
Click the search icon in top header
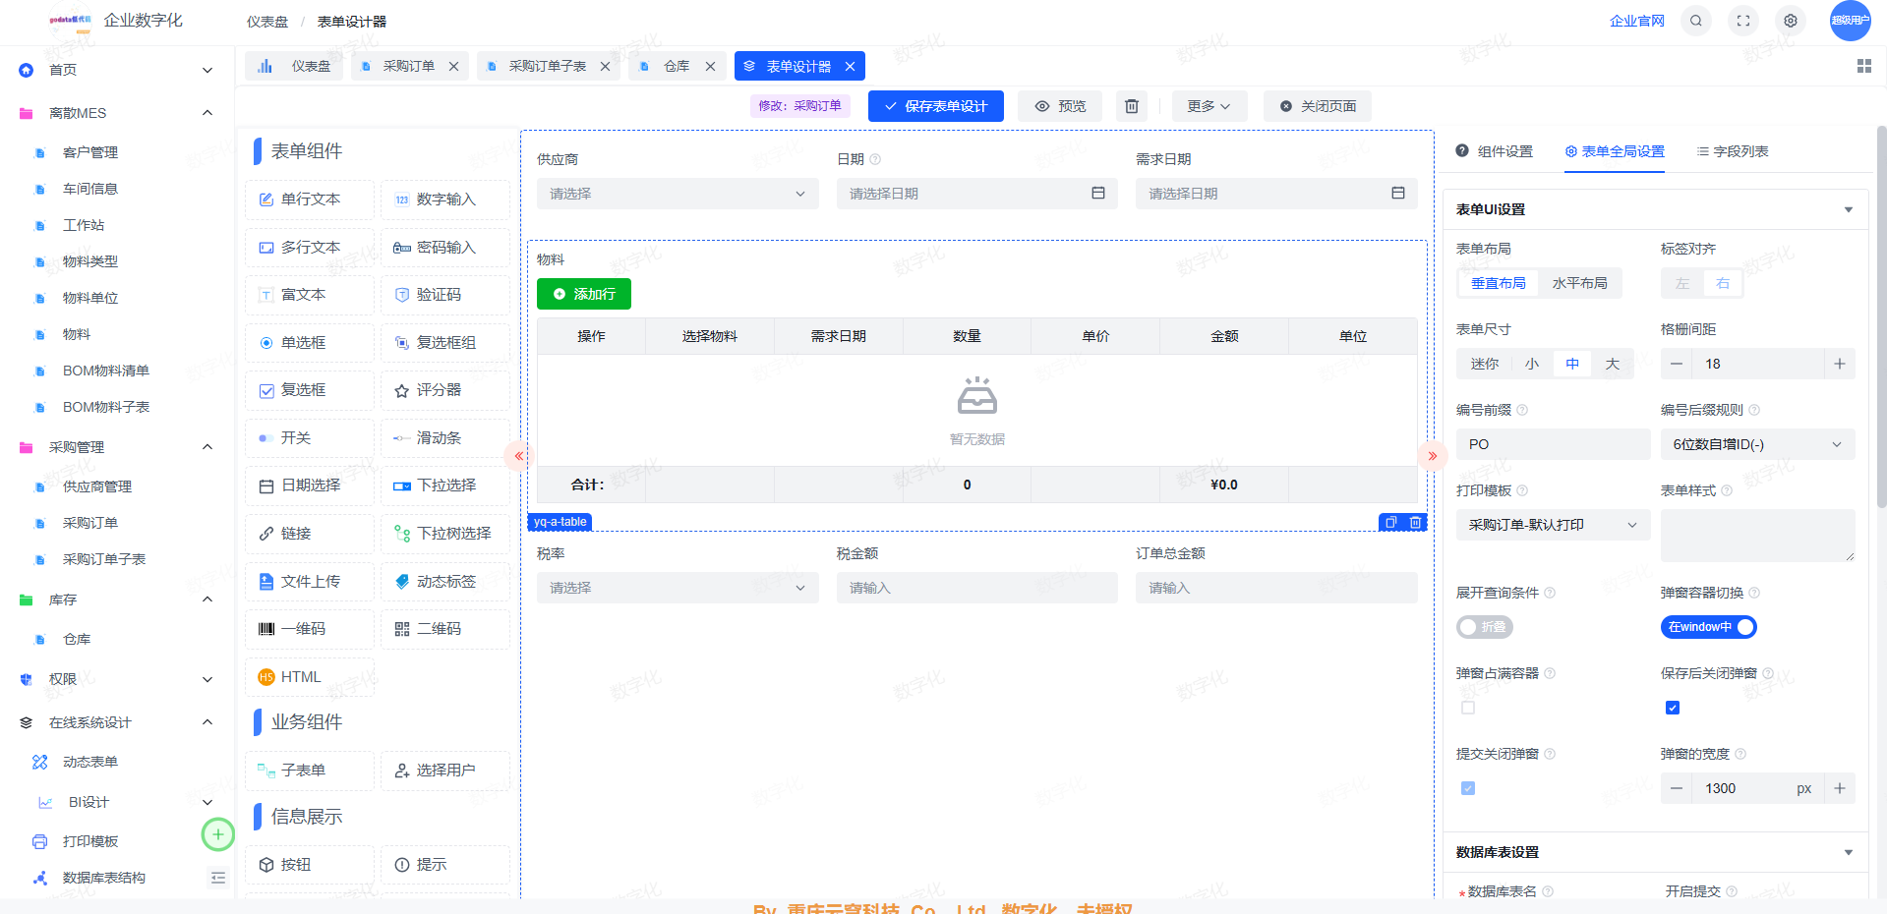pos(1696,21)
